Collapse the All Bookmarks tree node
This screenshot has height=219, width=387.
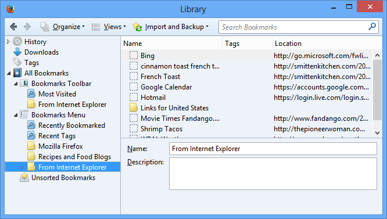9,73
